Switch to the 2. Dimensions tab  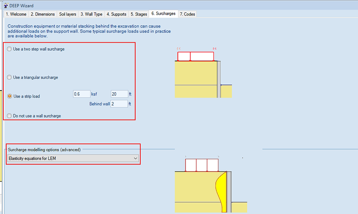(x=43, y=14)
